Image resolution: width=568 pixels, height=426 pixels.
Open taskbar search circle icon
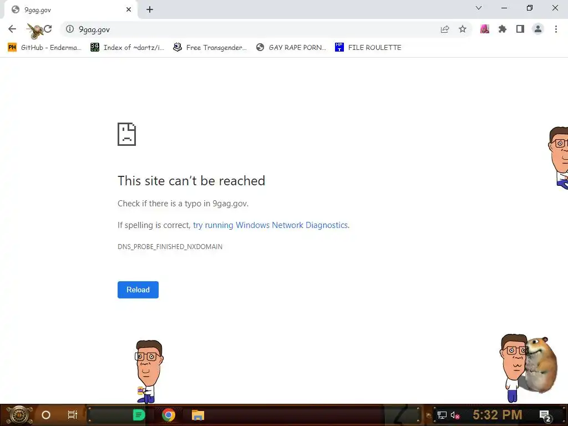[46, 415]
